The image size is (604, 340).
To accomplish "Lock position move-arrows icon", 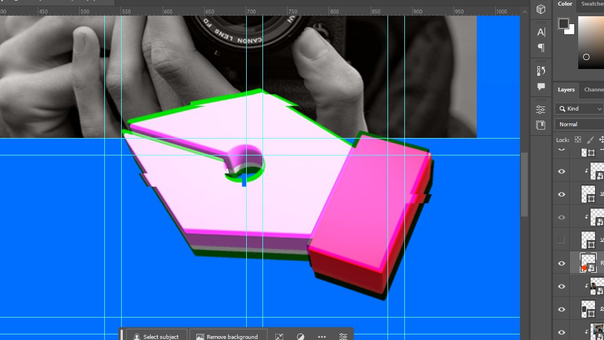I will 601,140.
